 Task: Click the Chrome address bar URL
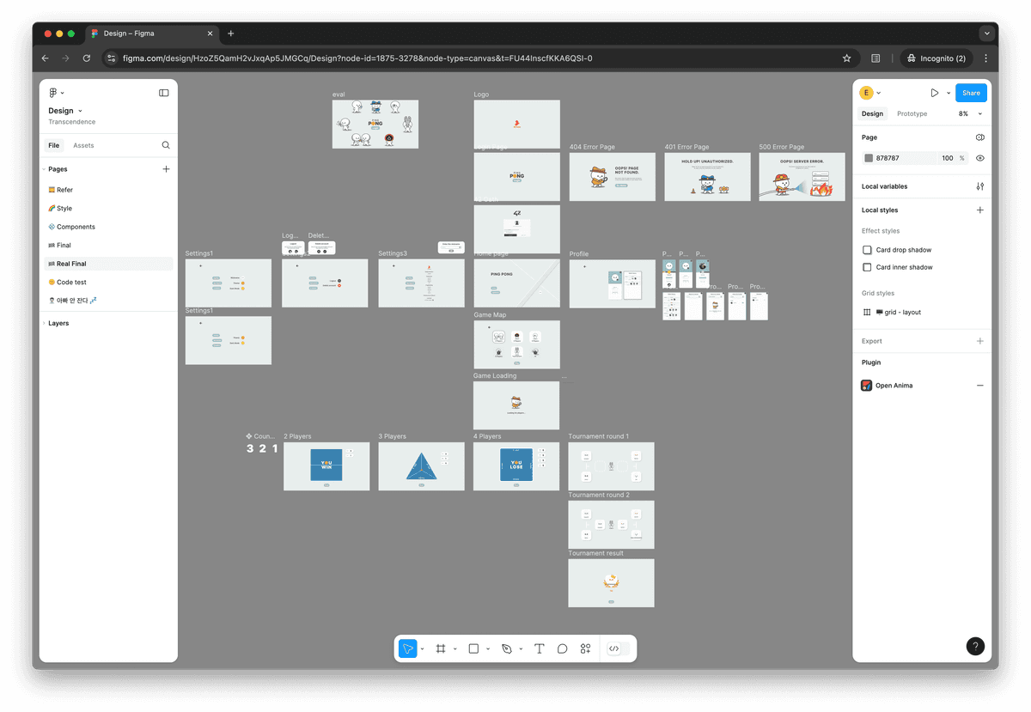(x=357, y=58)
